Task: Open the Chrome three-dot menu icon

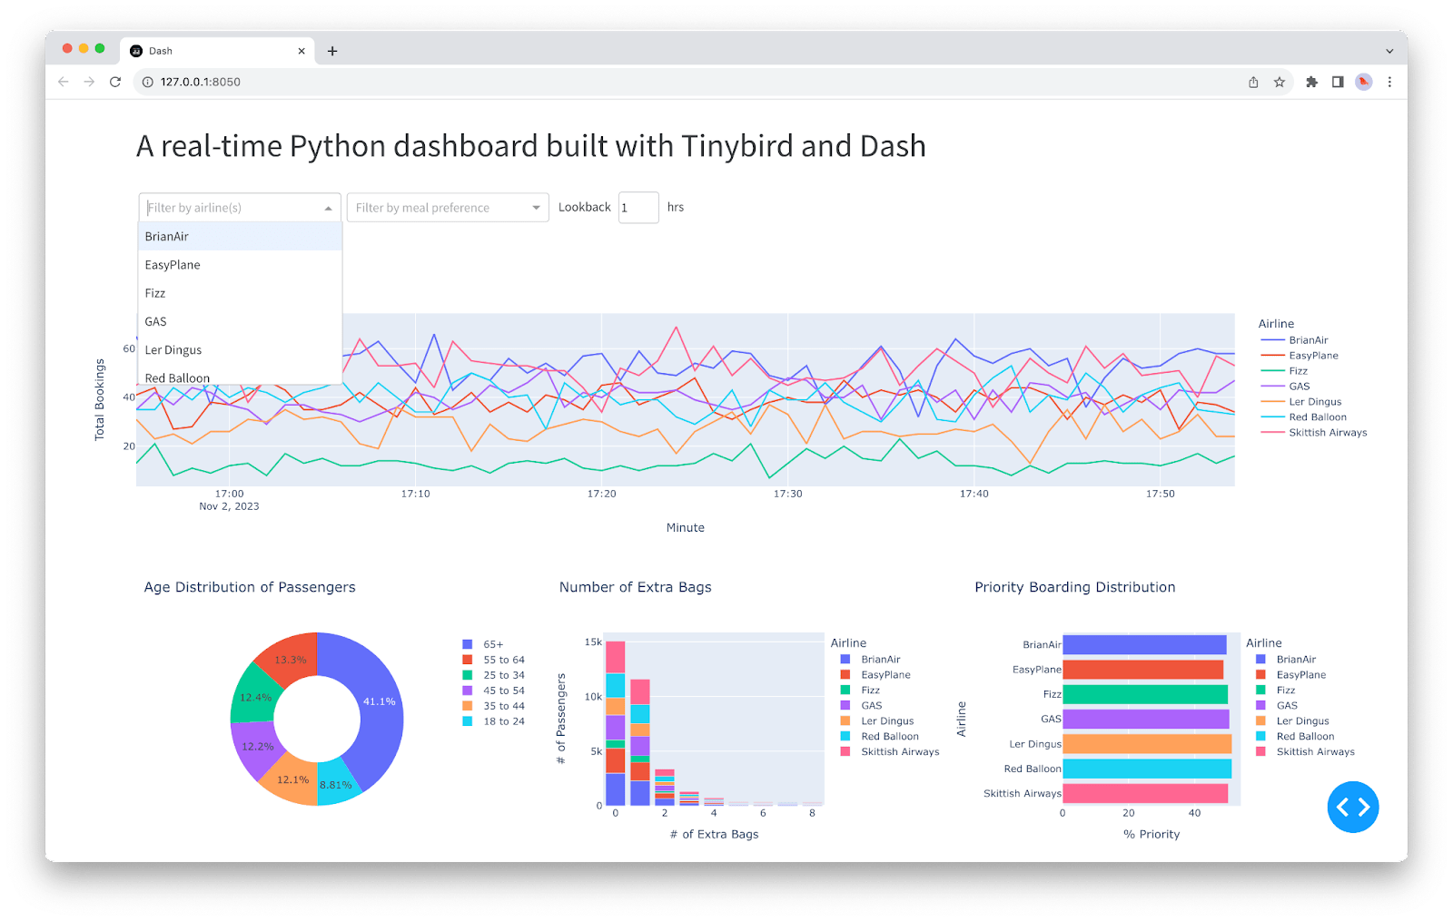Action: coord(1389,82)
